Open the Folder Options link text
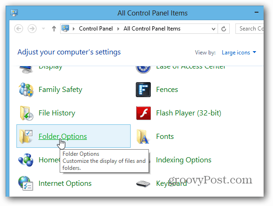Image resolution: width=273 pixels, height=206 pixels. 62,137
